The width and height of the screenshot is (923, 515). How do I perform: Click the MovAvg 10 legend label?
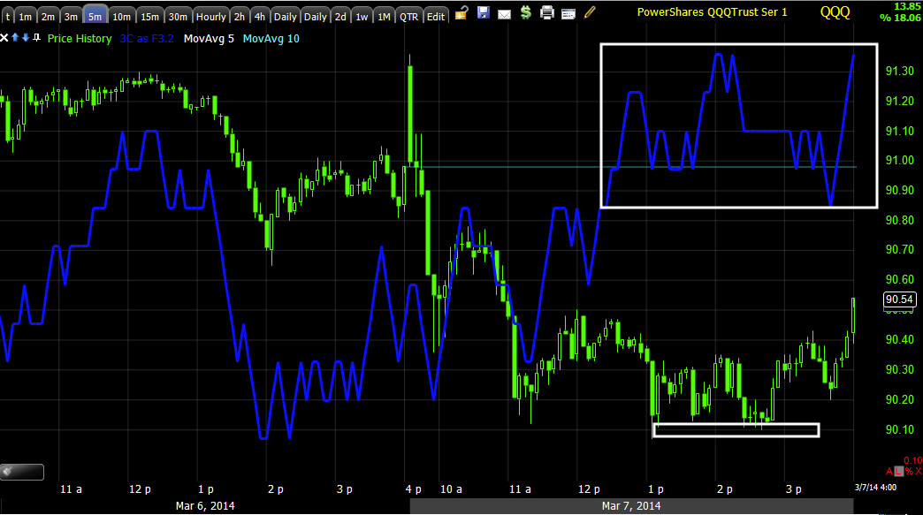click(271, 39)
